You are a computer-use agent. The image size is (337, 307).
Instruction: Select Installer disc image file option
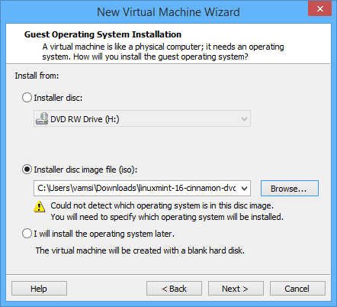[x=27, y=170]
